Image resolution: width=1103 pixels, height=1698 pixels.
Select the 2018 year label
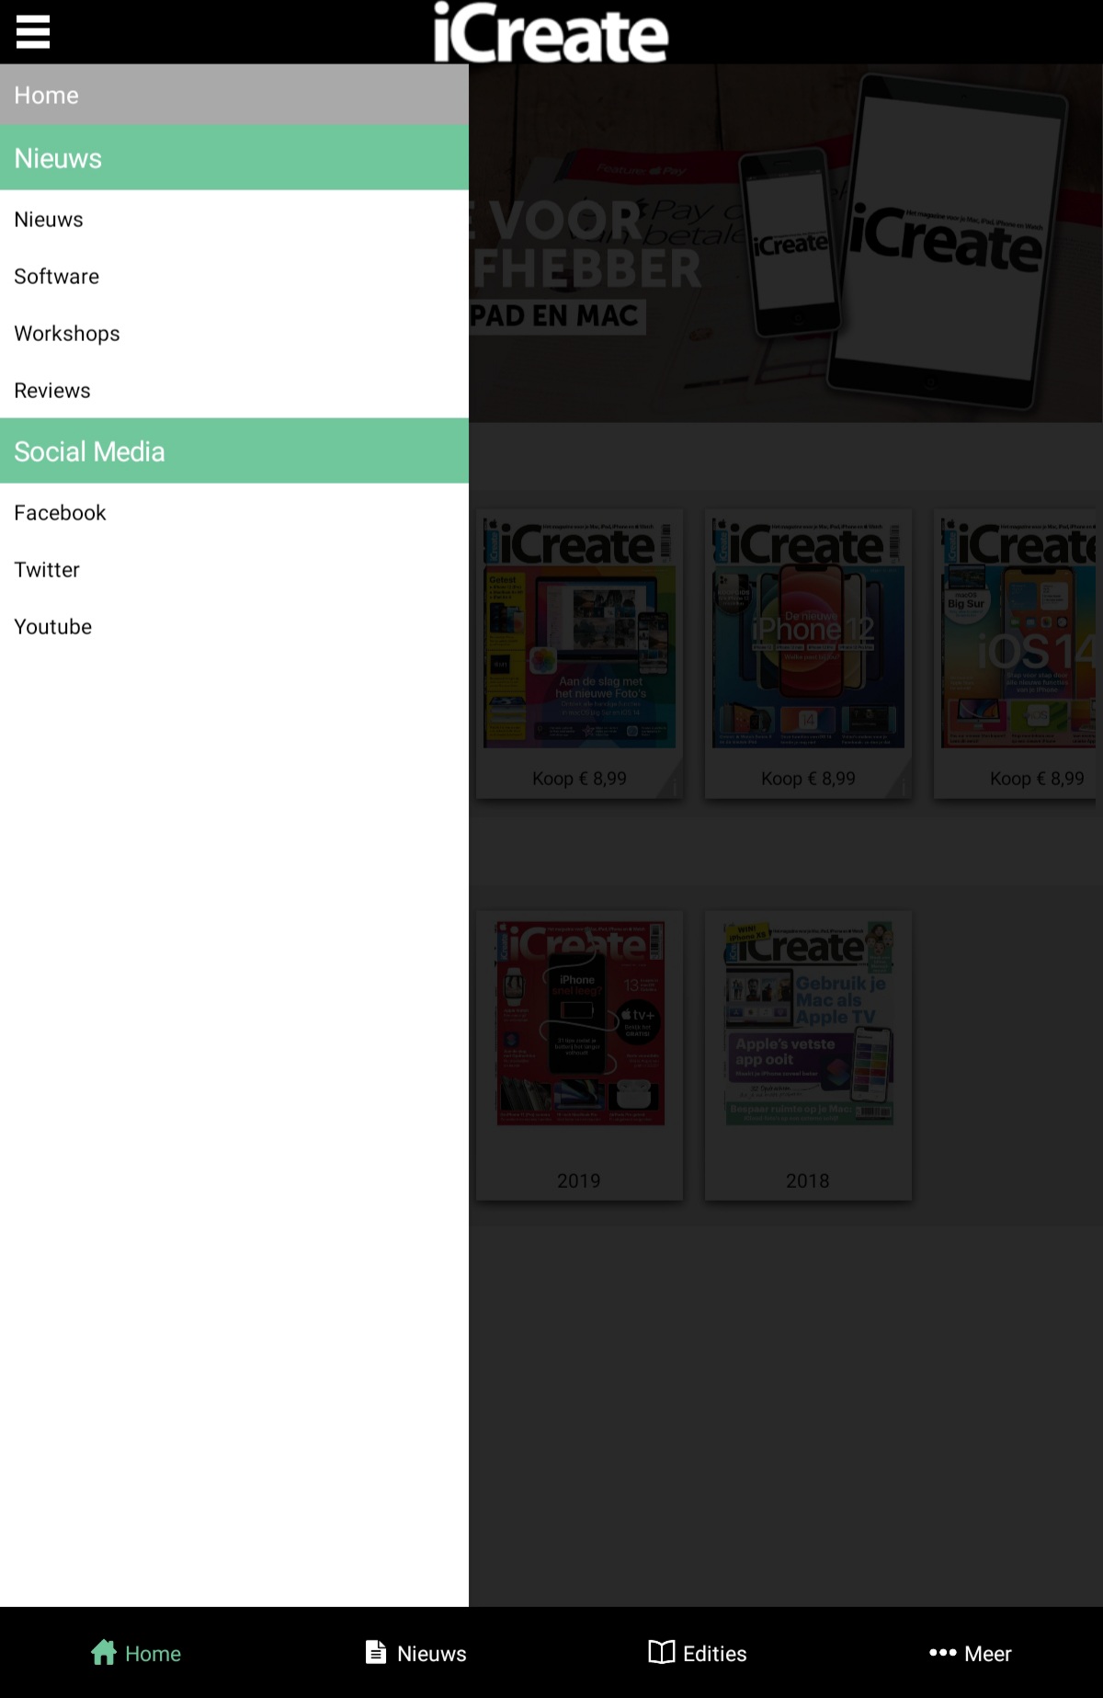pyautogui.click(x=808, y=1180)
